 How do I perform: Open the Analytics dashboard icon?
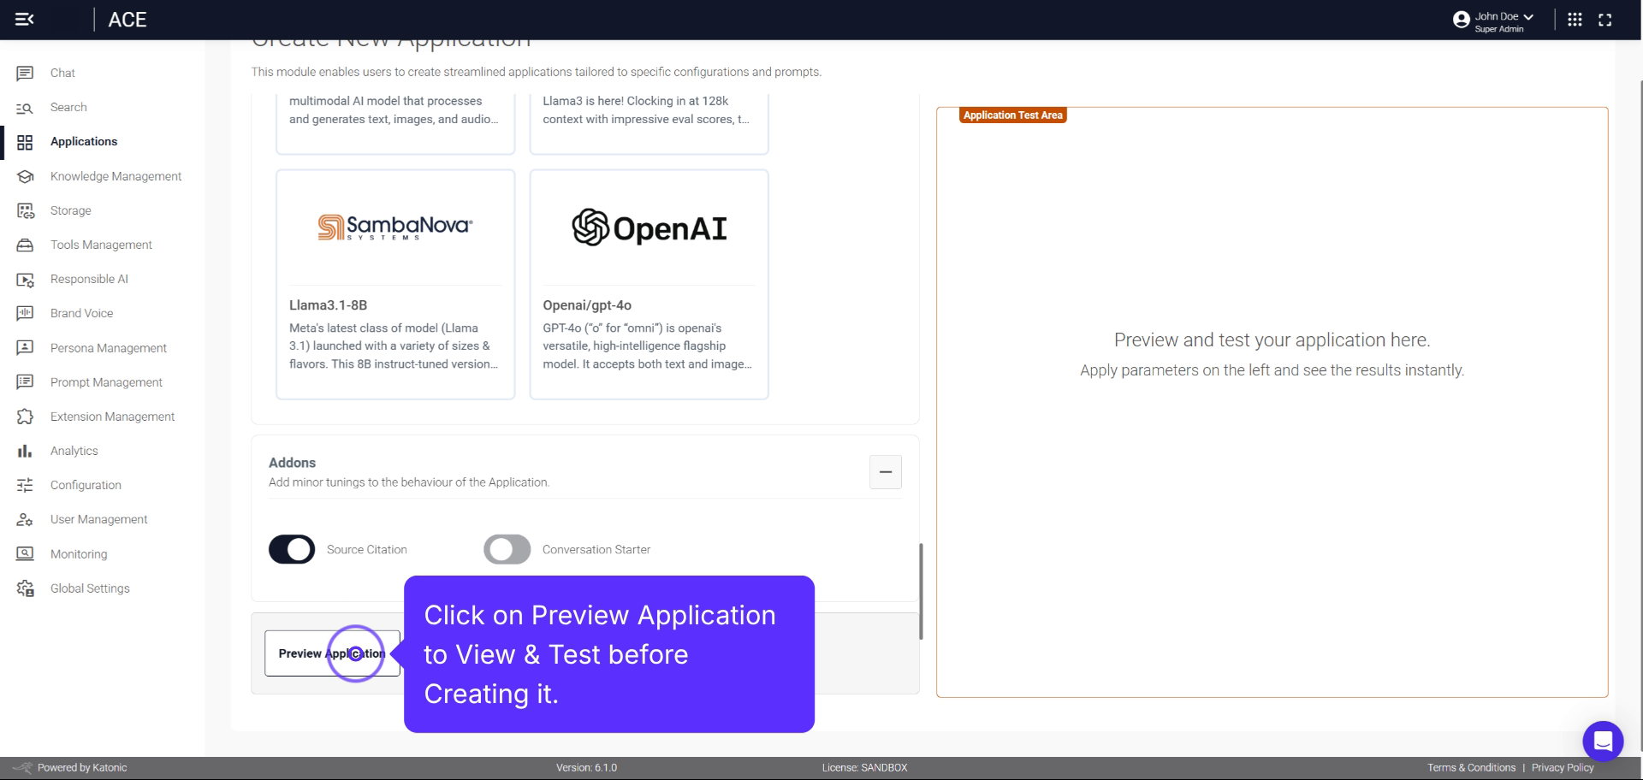point(25,451)
